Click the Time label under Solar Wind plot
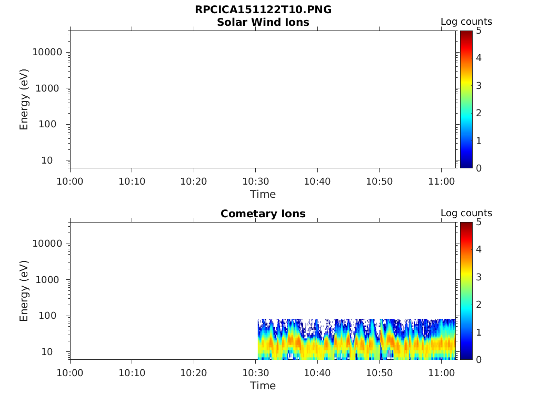 (263, 194)
